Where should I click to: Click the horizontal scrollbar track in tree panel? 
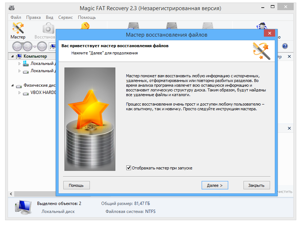coord(35,194)
